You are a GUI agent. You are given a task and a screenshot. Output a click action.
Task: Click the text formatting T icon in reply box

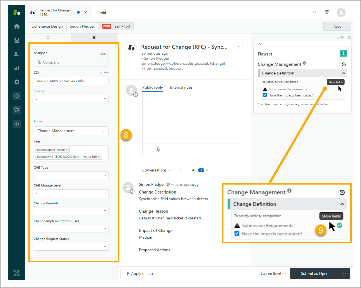pos(149,149)
